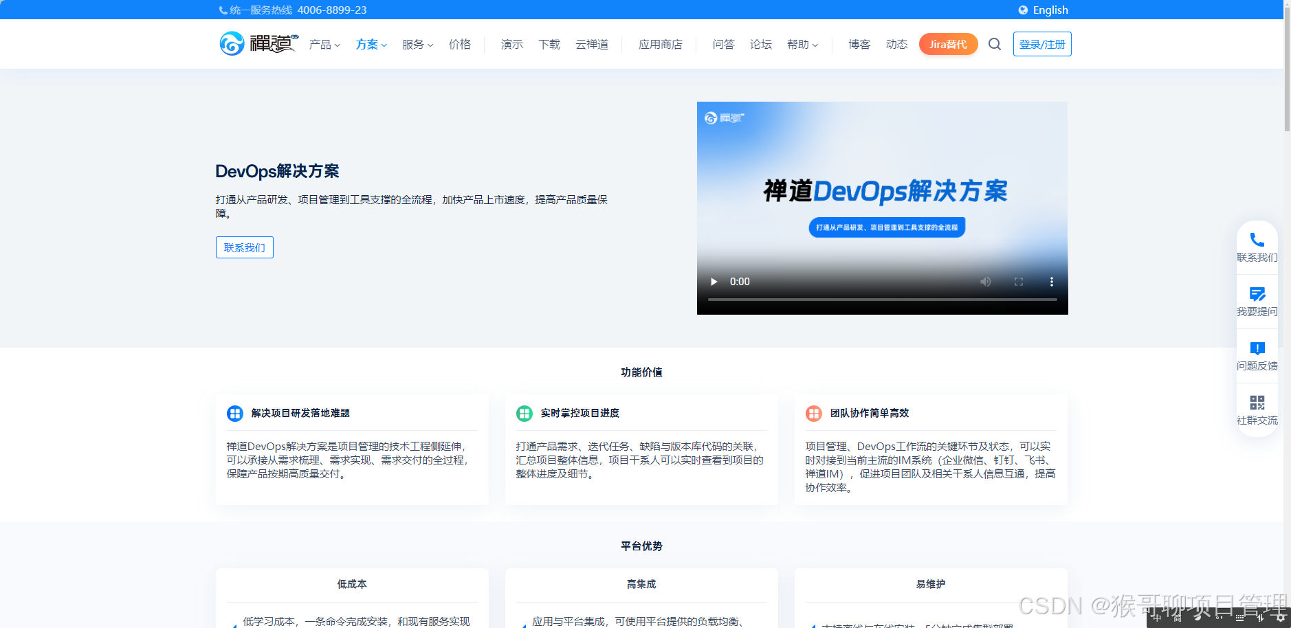The image size is (1291, 628).
Task: Open the video more options menu
Action: [x=1051, y=282]
